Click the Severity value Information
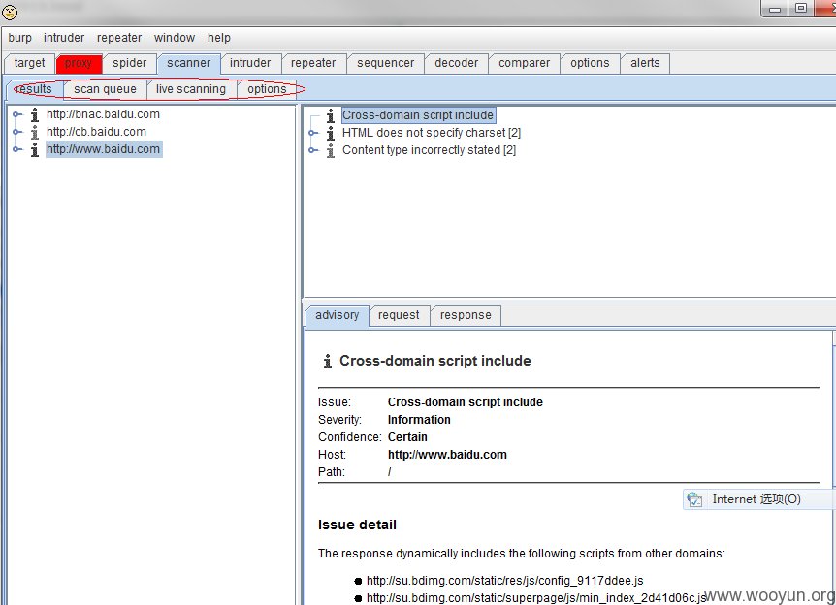 coord(419,420)
